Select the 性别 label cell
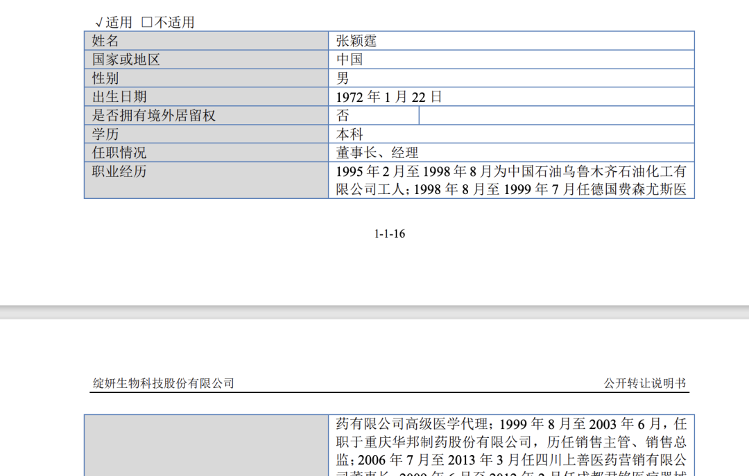Viewport: 749px width, 476px height. 207,78
